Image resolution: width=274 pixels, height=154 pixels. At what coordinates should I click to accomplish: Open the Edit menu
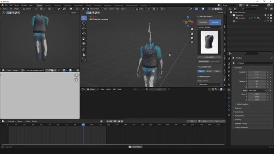point(11,5)
